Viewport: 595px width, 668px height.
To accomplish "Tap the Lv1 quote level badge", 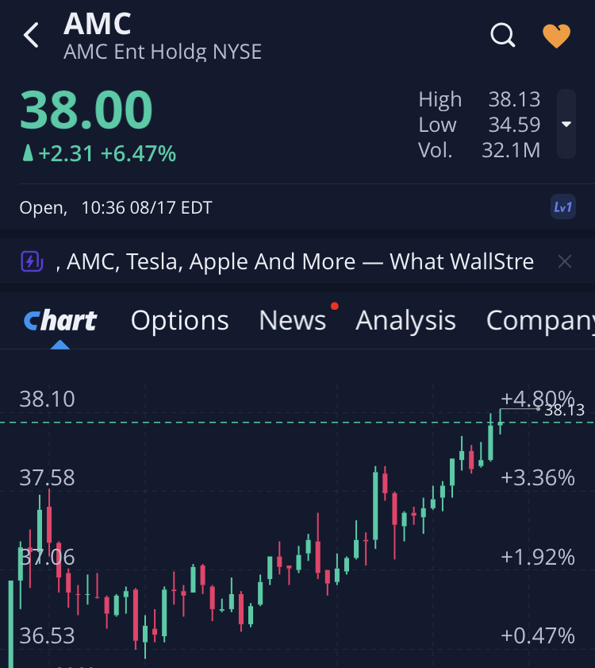I will click(x=562, y=208).
